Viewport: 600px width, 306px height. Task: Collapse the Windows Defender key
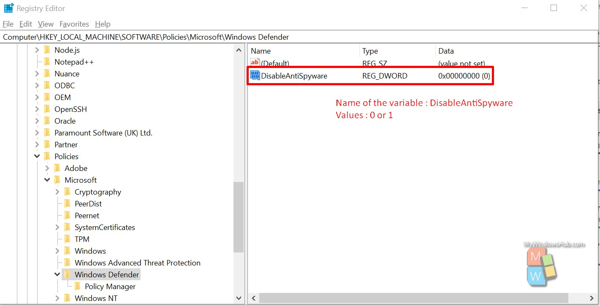click(x=57, y=274)
